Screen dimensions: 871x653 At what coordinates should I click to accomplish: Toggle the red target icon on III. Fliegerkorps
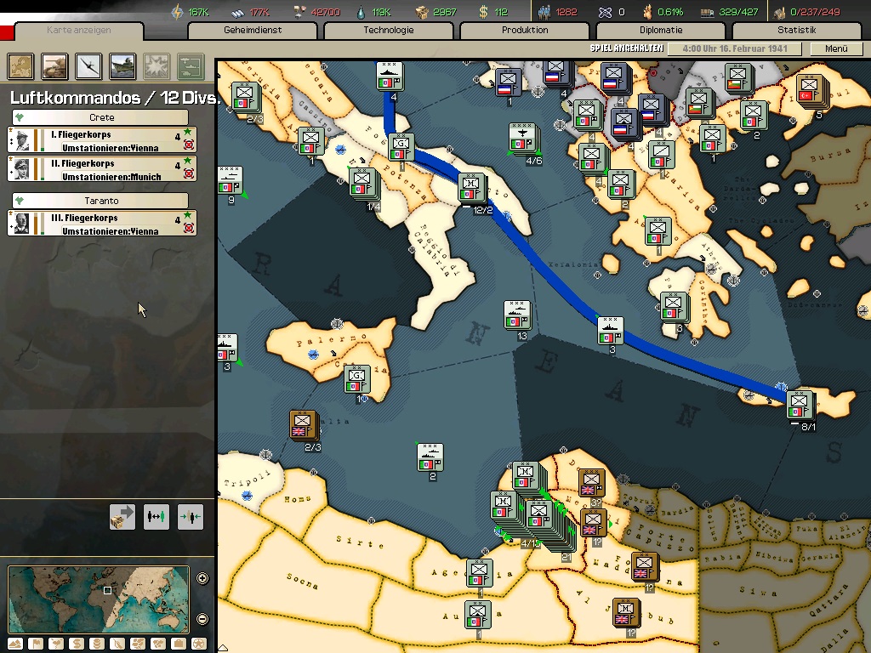pyautogui.click(x=188, y=229)
